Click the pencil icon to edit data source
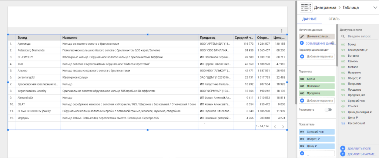 tap(302, 37)
